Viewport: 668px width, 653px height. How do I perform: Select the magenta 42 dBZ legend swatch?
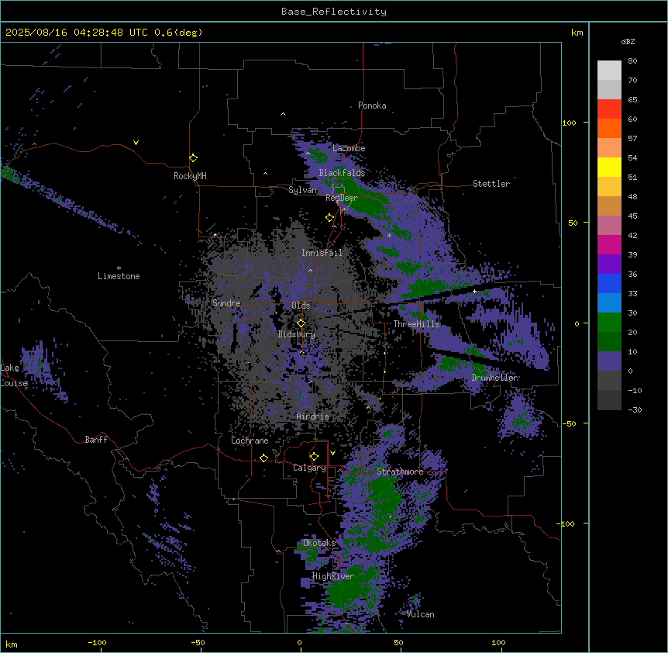coord(609,244)
